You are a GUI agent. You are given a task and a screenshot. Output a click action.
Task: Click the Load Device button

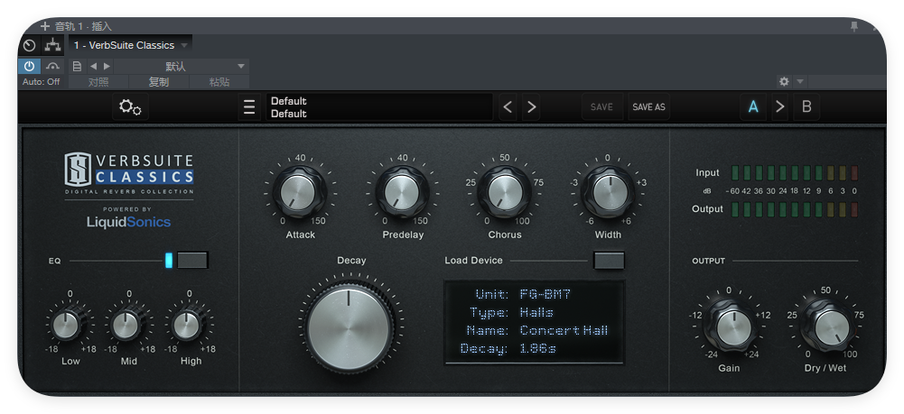(x=610, y=261)
